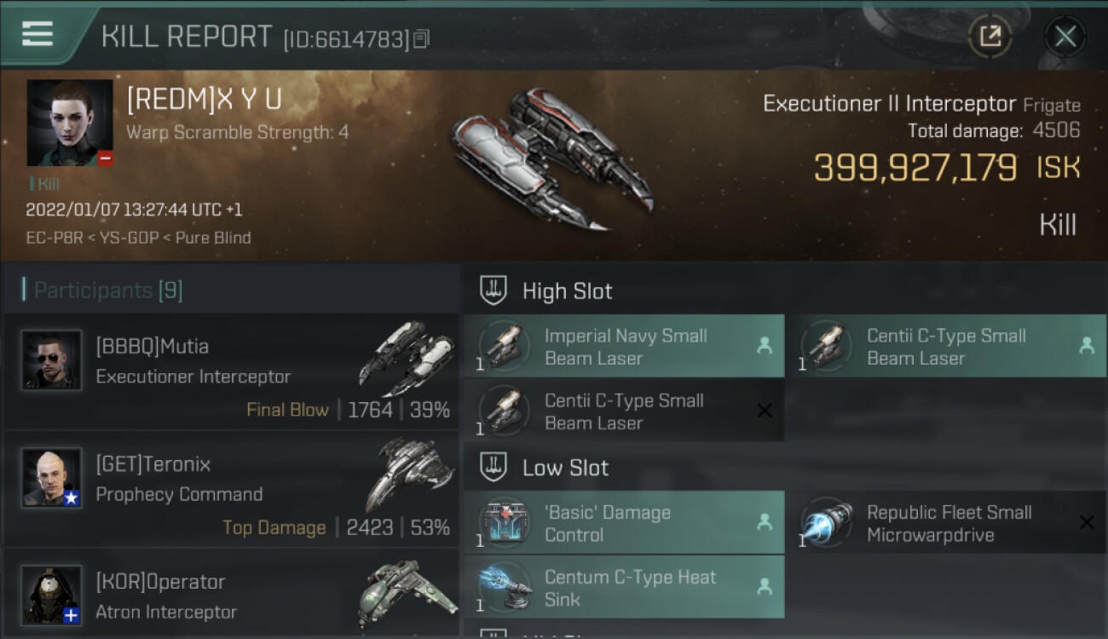The width and height of the screenshot is (1108, 639).
Task: Open the X Y U victim portrait
Action: coord(70,124)
